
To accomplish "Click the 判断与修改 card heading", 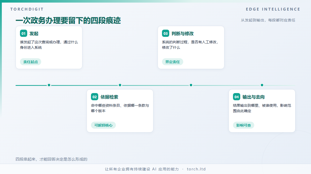I will [182, 34].
